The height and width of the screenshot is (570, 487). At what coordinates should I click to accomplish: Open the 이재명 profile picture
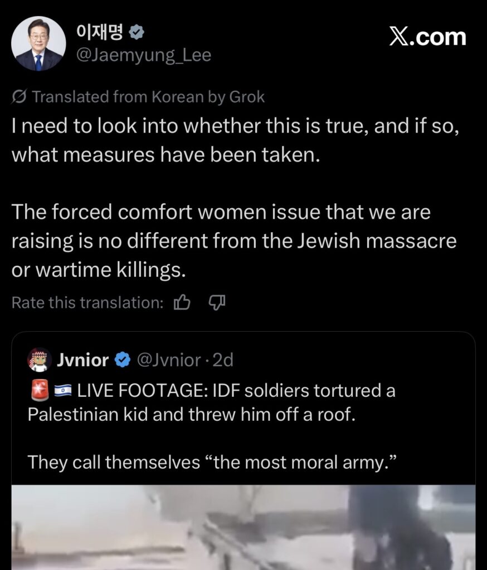coord(38,43)
